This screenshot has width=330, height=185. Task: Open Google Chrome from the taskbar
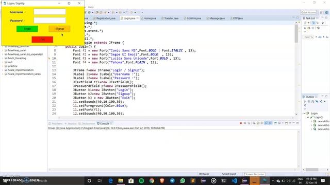pyautogui.click(x=152, y=180)
